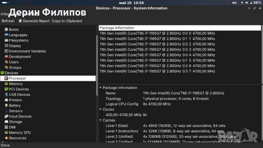Click the Topology detail row
The width and height of the screenshot is (263, 148).
click(x=180, y=99)
